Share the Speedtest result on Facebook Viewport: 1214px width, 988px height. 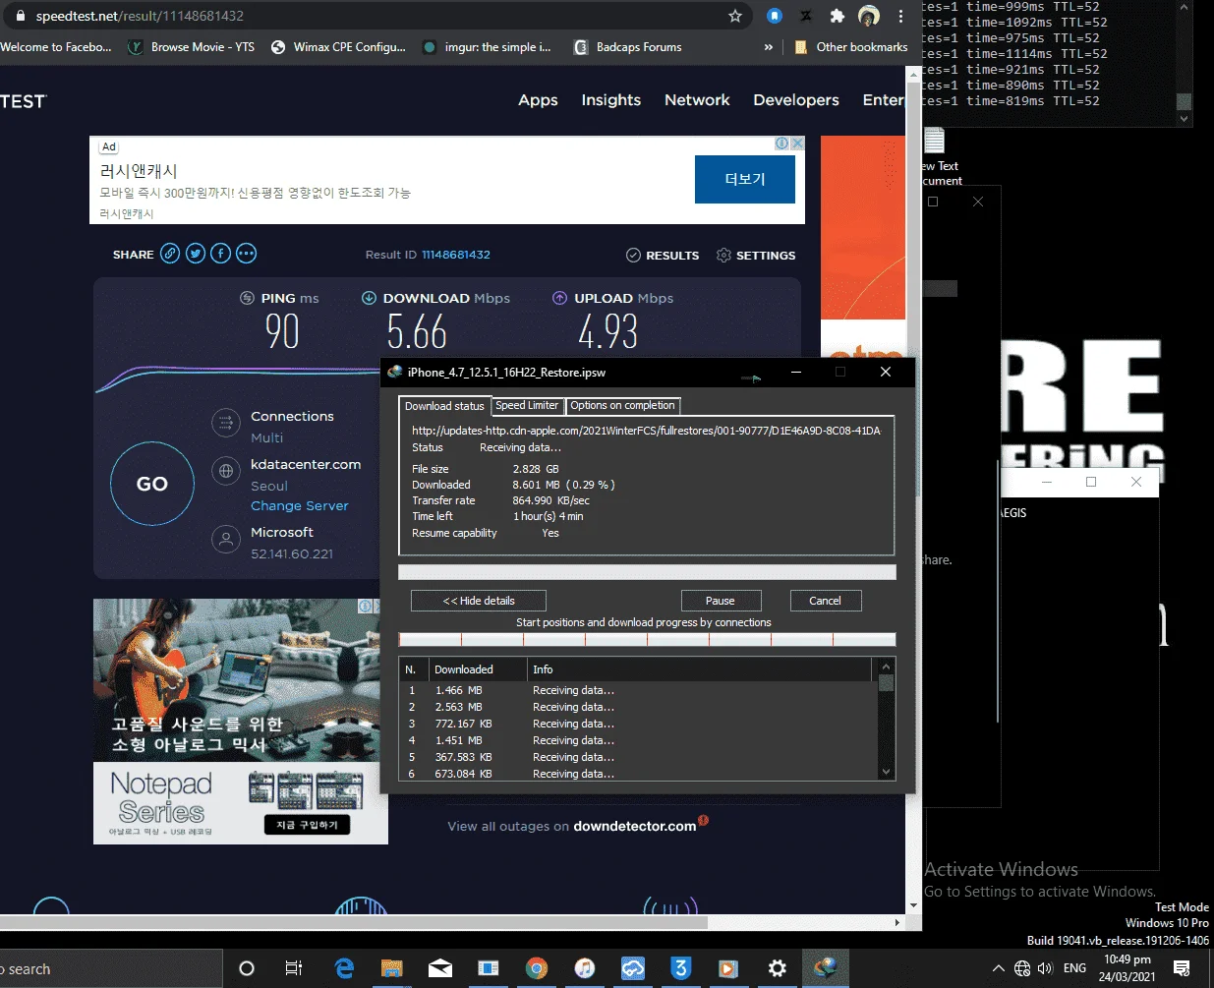pos(221,254)
